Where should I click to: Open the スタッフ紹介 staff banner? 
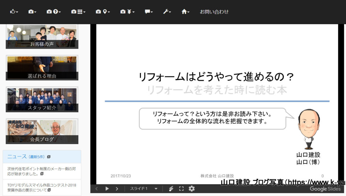(42, 100)
